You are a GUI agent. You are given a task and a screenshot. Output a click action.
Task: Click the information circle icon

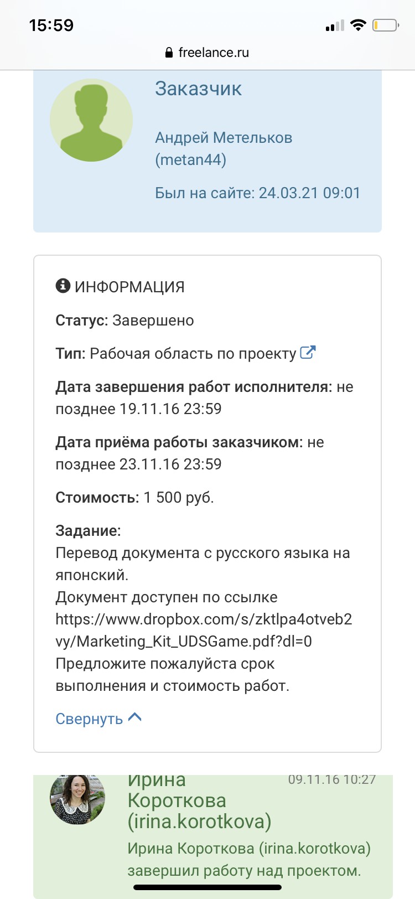(x=63, y=286)
